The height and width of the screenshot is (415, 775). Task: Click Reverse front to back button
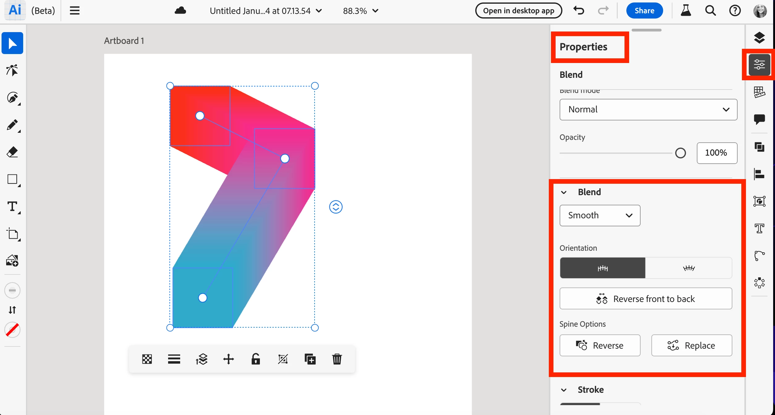coord(646,299)
